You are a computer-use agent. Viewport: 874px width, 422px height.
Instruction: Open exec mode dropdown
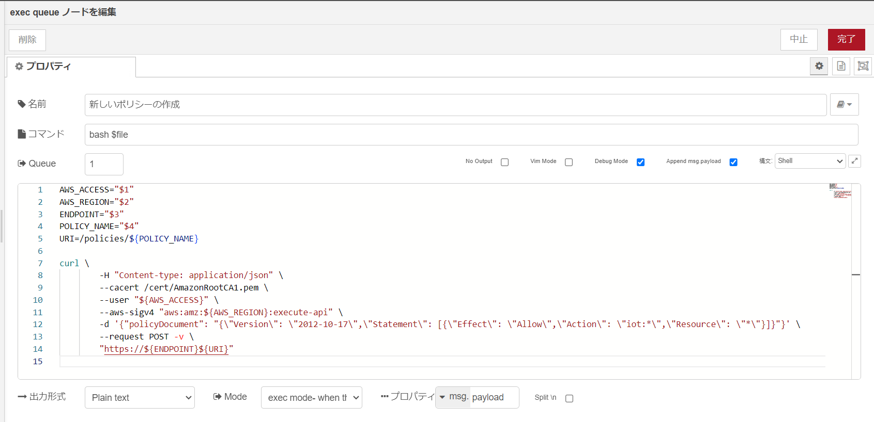pyautogui.click(x=312, y=397)
